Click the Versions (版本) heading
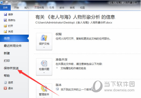Image resolution: width=141 pixels, height=98 pixels. (x=59, y=85)
